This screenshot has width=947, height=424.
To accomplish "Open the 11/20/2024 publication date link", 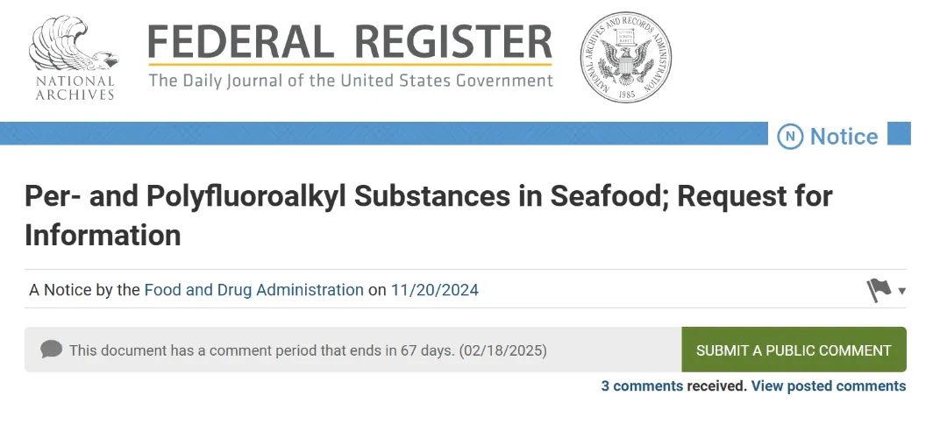I will point(434,290).
